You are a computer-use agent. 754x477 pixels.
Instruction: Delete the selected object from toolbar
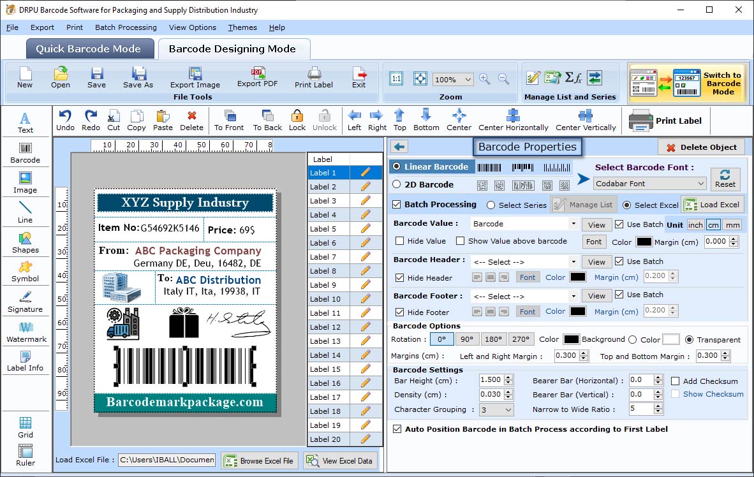pos(191,121)
